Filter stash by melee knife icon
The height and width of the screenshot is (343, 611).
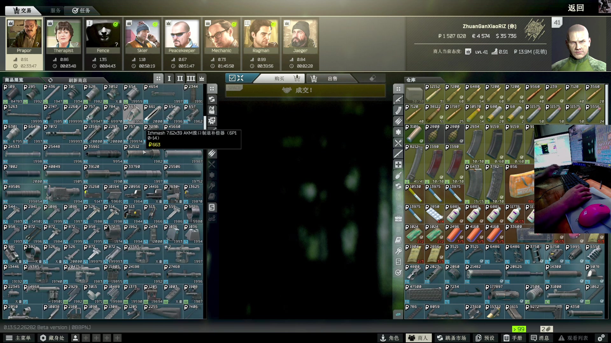398,154
